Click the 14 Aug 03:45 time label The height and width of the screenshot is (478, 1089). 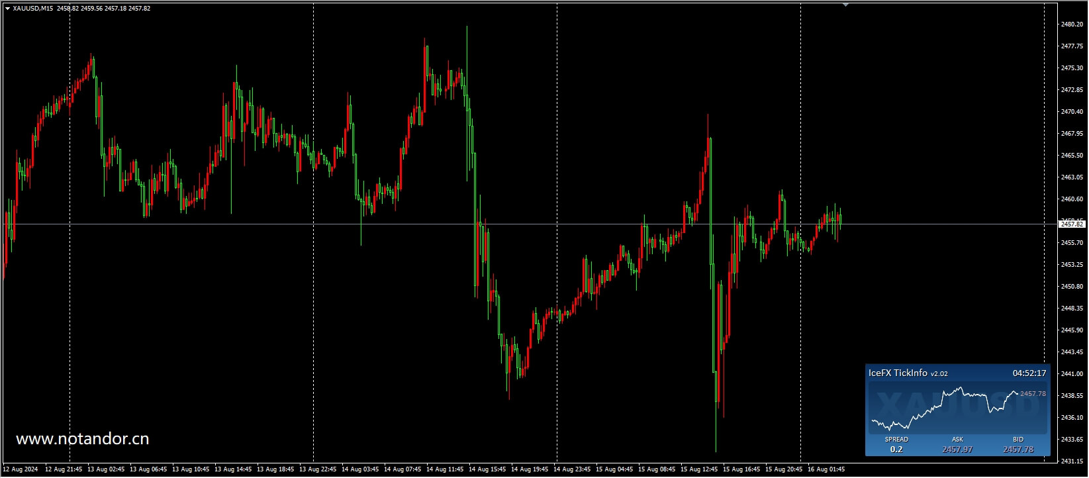pyautogui.click(x=360, y=470)
